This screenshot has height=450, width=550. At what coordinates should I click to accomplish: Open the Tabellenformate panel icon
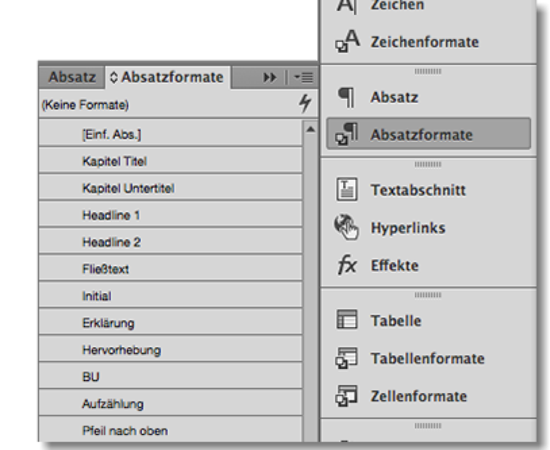tap(346, 358)
